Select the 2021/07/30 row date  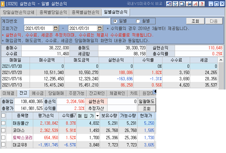[12, 66]
